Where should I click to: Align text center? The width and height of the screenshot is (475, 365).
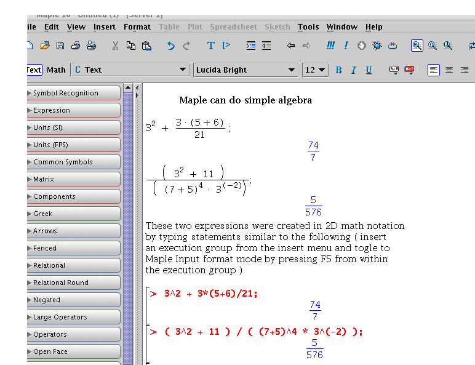coord(449,70)
